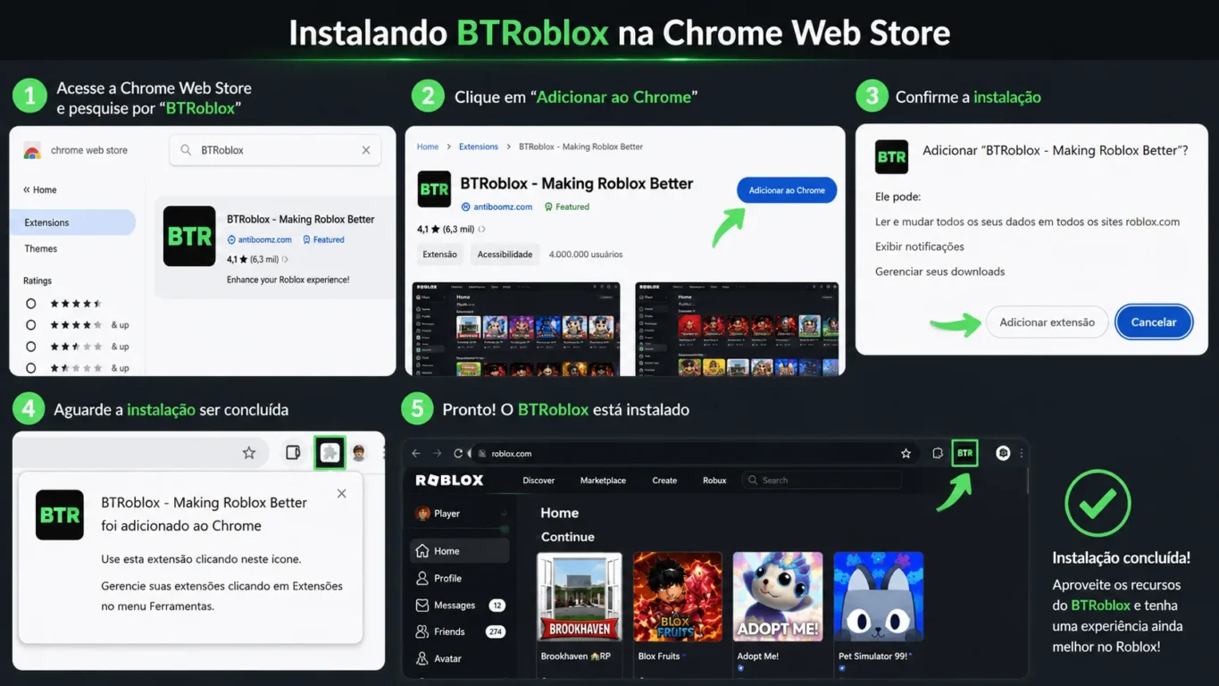
Task: Click the BTR logo in the installed popup
Action: coord(60,514)
